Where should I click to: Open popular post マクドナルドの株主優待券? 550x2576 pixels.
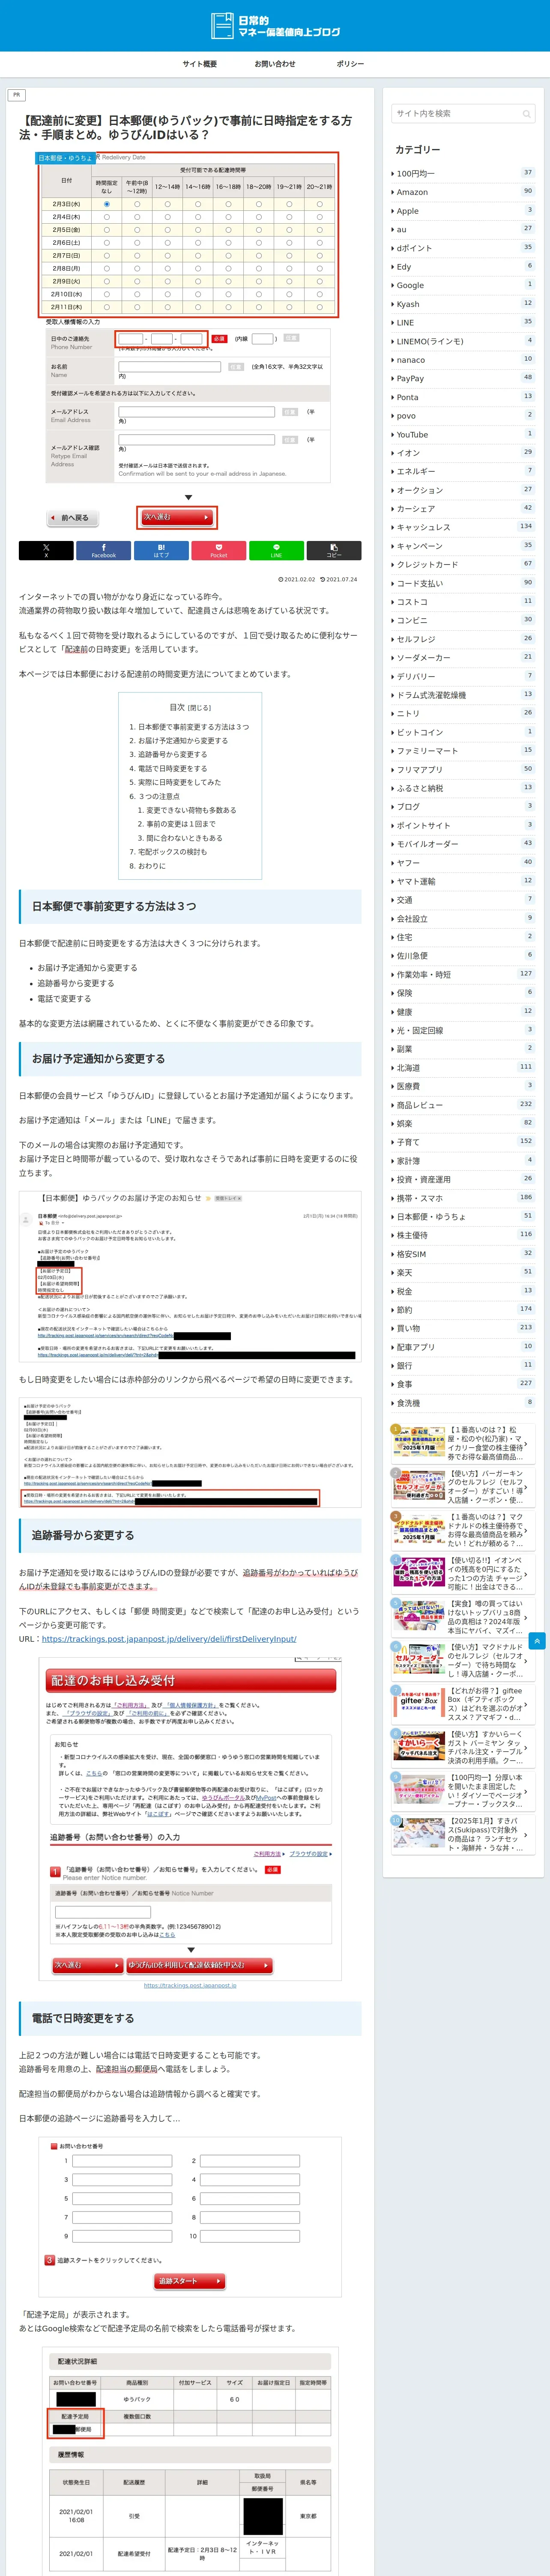click(x=462, y=1530)
